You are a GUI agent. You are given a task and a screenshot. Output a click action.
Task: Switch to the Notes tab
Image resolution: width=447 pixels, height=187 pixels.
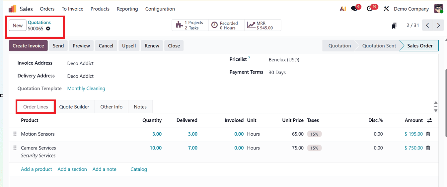click(140, 107)
